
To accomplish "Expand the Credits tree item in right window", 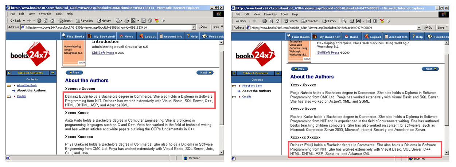I will [x=239, y=97].
